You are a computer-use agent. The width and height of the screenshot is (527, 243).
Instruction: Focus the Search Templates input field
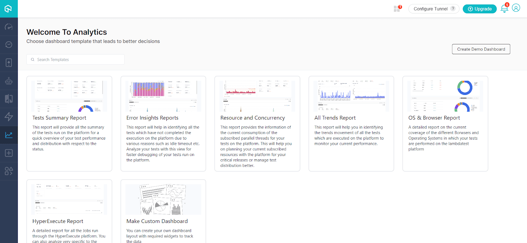pyautogui.click(x=75, y=59)
